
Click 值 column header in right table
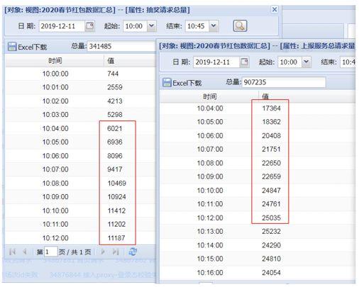click(265, 96)
